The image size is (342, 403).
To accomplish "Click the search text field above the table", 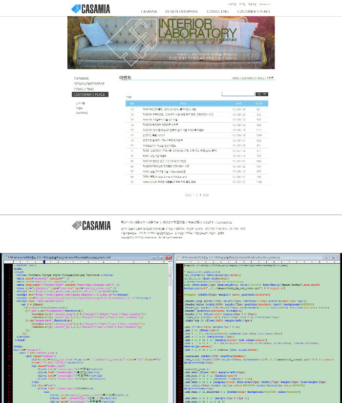I will [x=237, y=94].
